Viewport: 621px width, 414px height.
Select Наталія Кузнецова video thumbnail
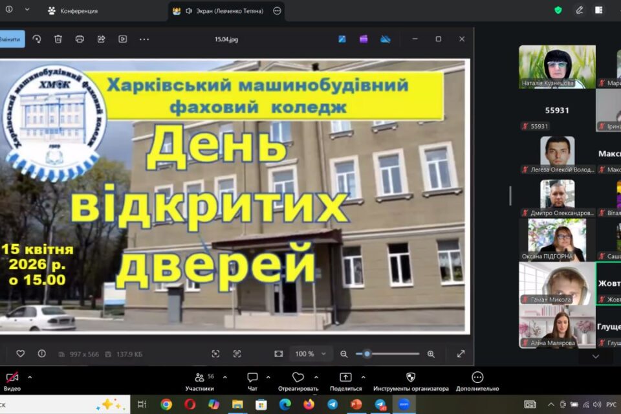coord(557,67)
